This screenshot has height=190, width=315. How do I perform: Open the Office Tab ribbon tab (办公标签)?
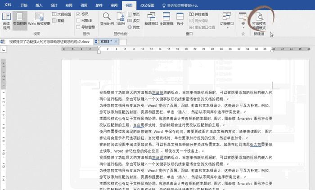(147, 5)
